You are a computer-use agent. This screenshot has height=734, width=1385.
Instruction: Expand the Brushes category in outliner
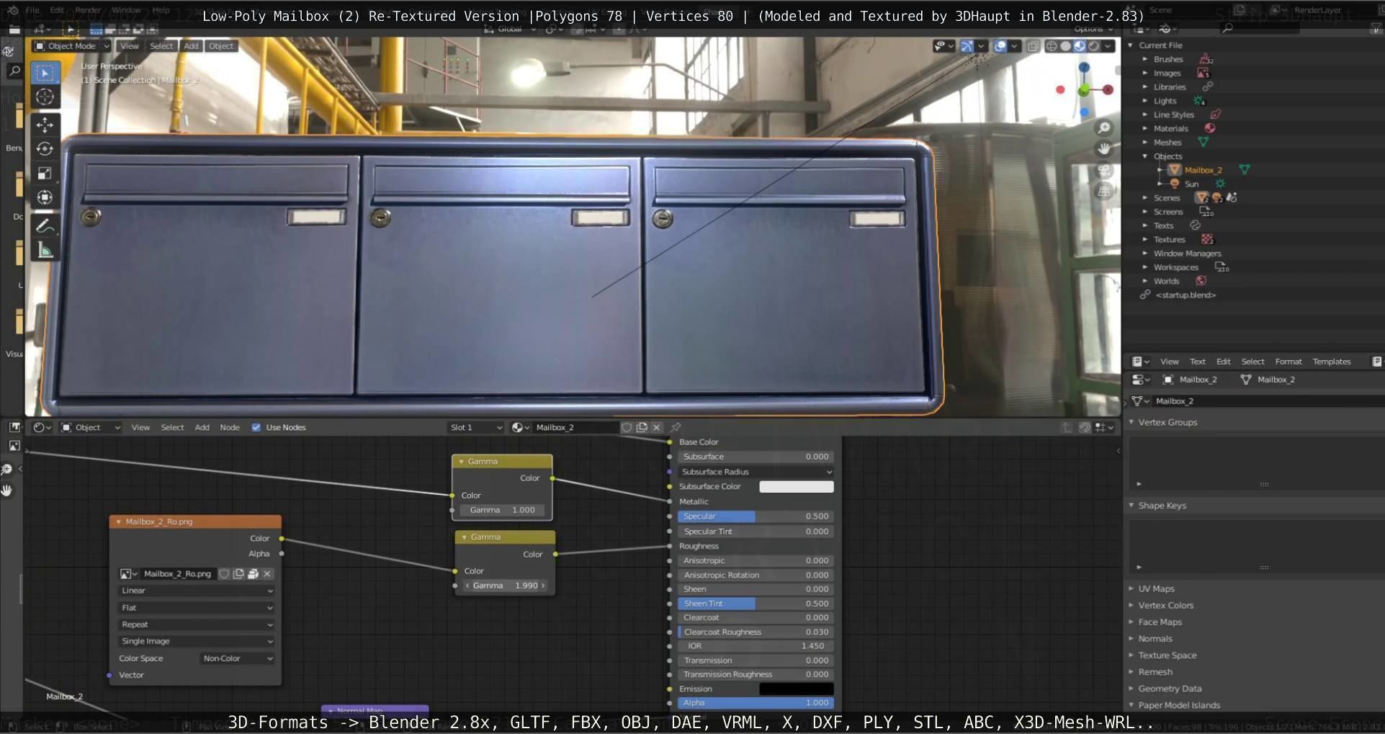pos(1144,59)
